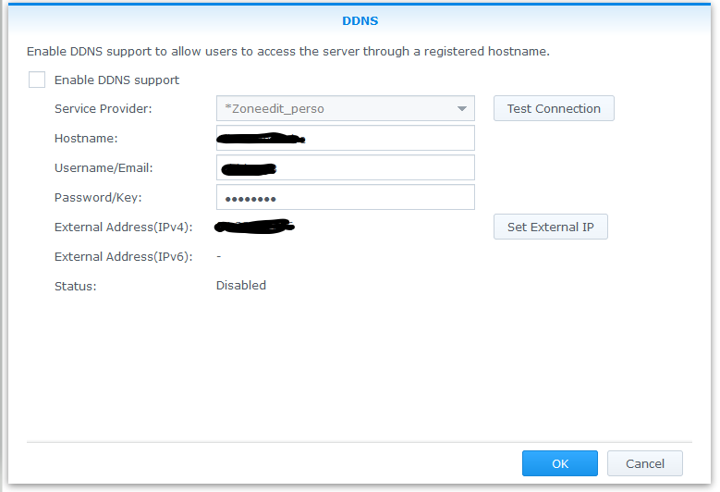Click the "Password/Key:" label
The height and width of the screenshot is (492, 720).
[x=98, y=198]
